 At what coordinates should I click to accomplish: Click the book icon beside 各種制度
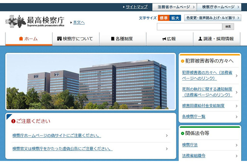(x=113, y=38)
